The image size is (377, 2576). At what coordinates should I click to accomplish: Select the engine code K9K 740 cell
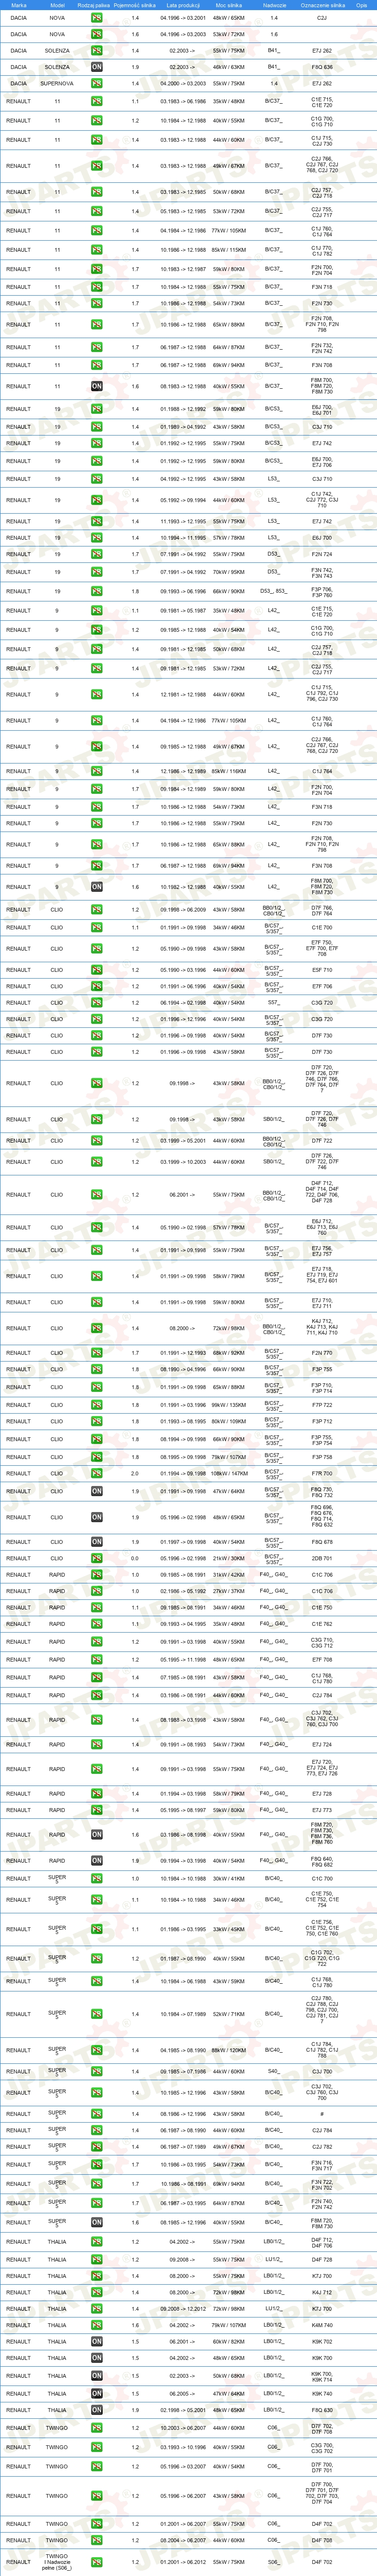pos(322,2394)
